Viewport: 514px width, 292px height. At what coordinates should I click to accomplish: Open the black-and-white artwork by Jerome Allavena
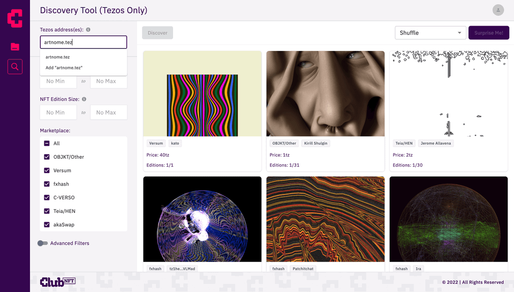(x=448, y=94)
